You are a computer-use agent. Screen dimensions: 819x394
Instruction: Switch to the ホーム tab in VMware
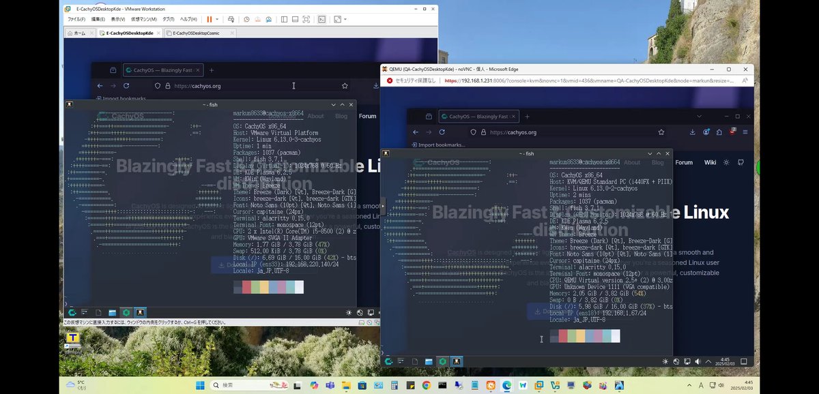(80, 33)
